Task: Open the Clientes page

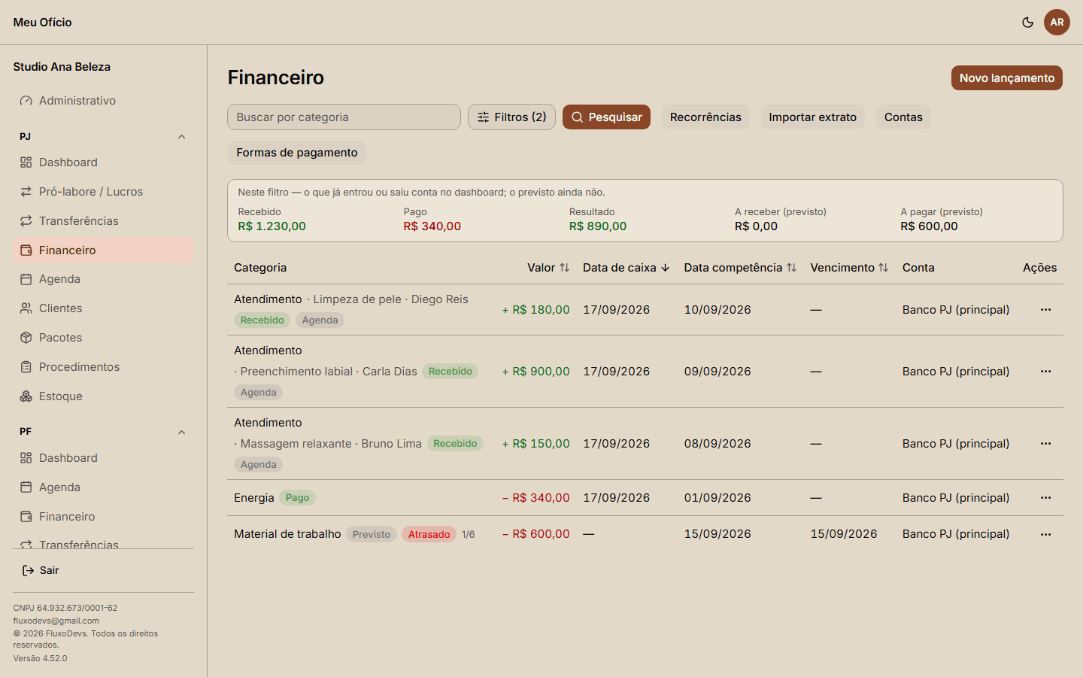Action: click(103, 308)
